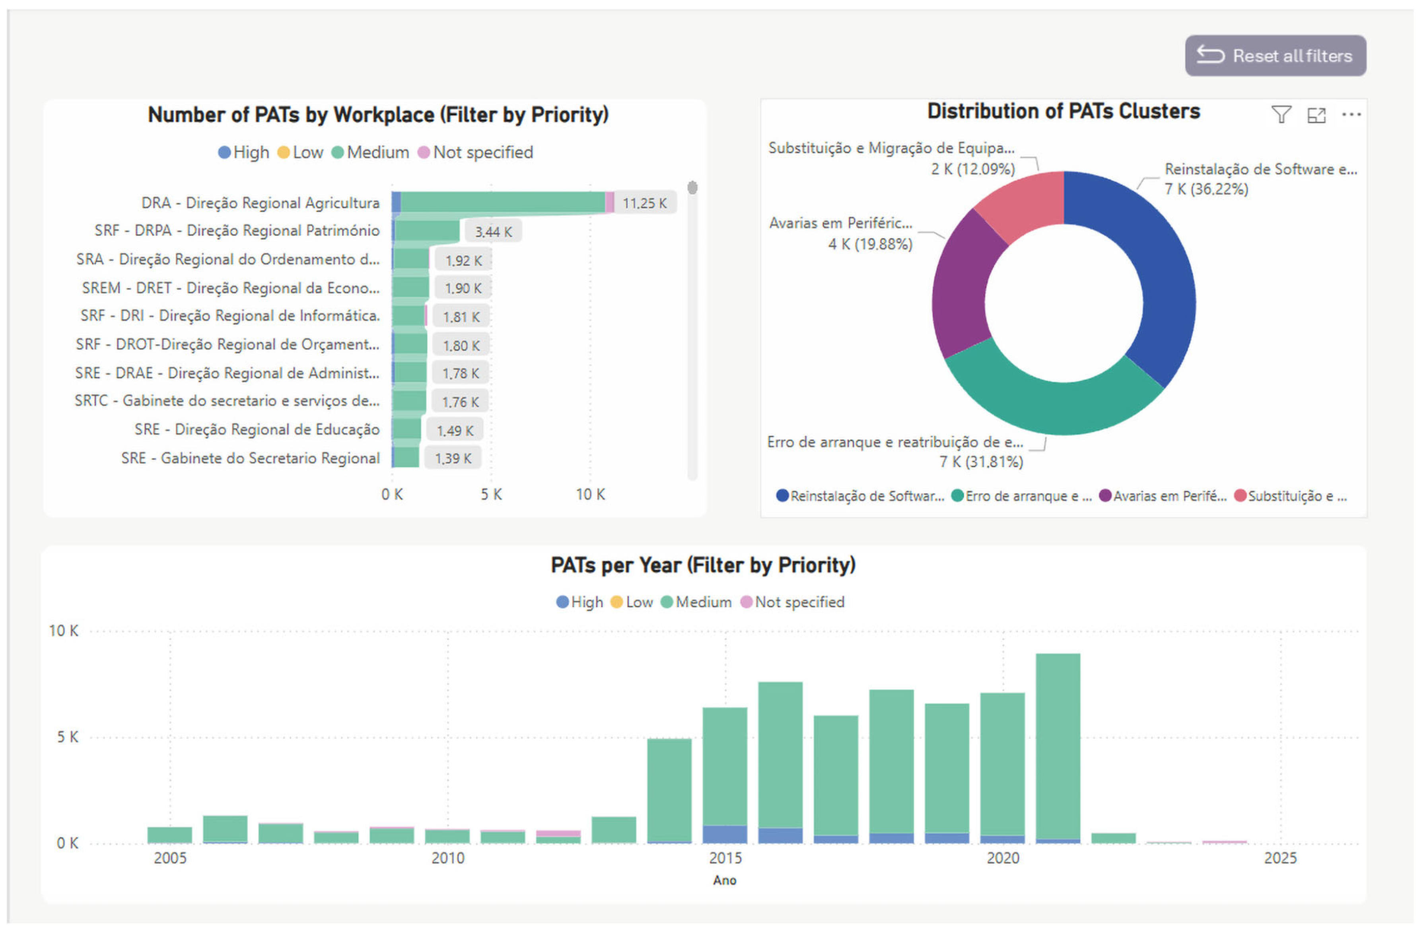Open focus mode on donut chart
1425x936 pixels.
pos(1316,115)
